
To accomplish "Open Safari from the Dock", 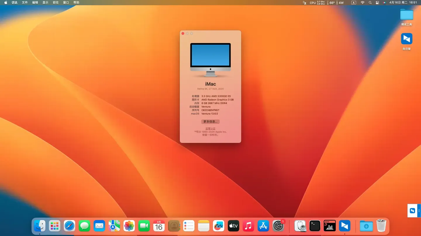I will [69, 226].
